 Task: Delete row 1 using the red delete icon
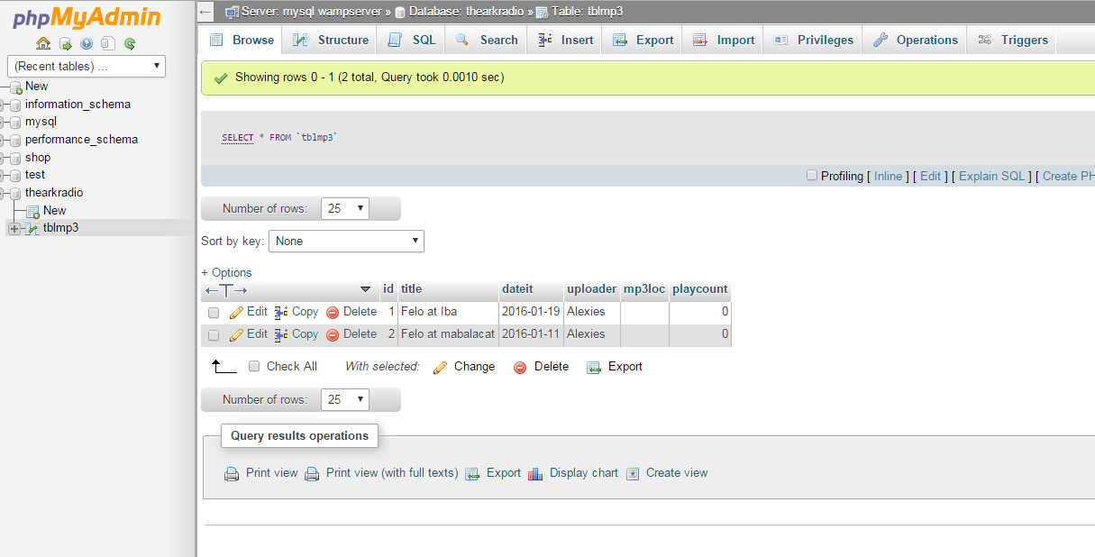333,311
